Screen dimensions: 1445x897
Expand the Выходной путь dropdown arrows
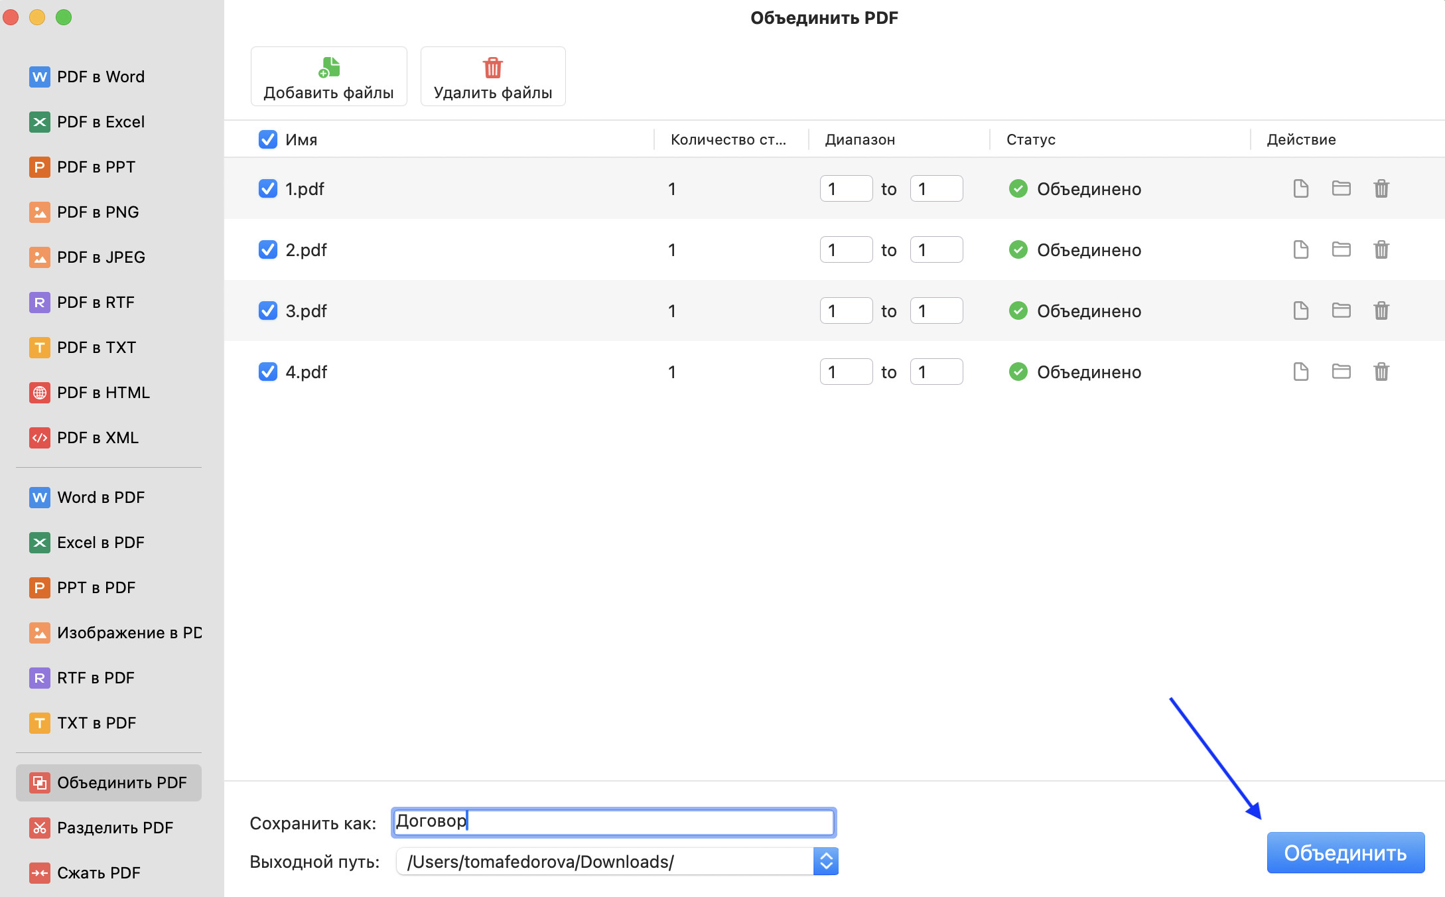(x=825, y=861)
